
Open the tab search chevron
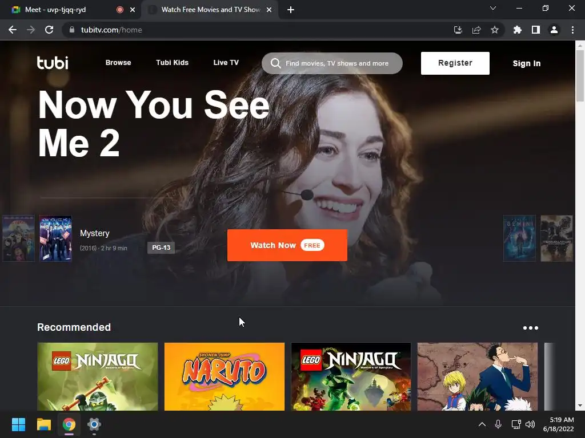point(493,8)
